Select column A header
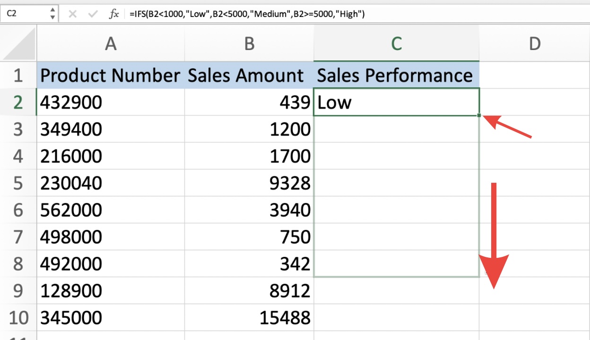Image resolution: width=590 pixels, height=340 pixels. click(111, 43)
